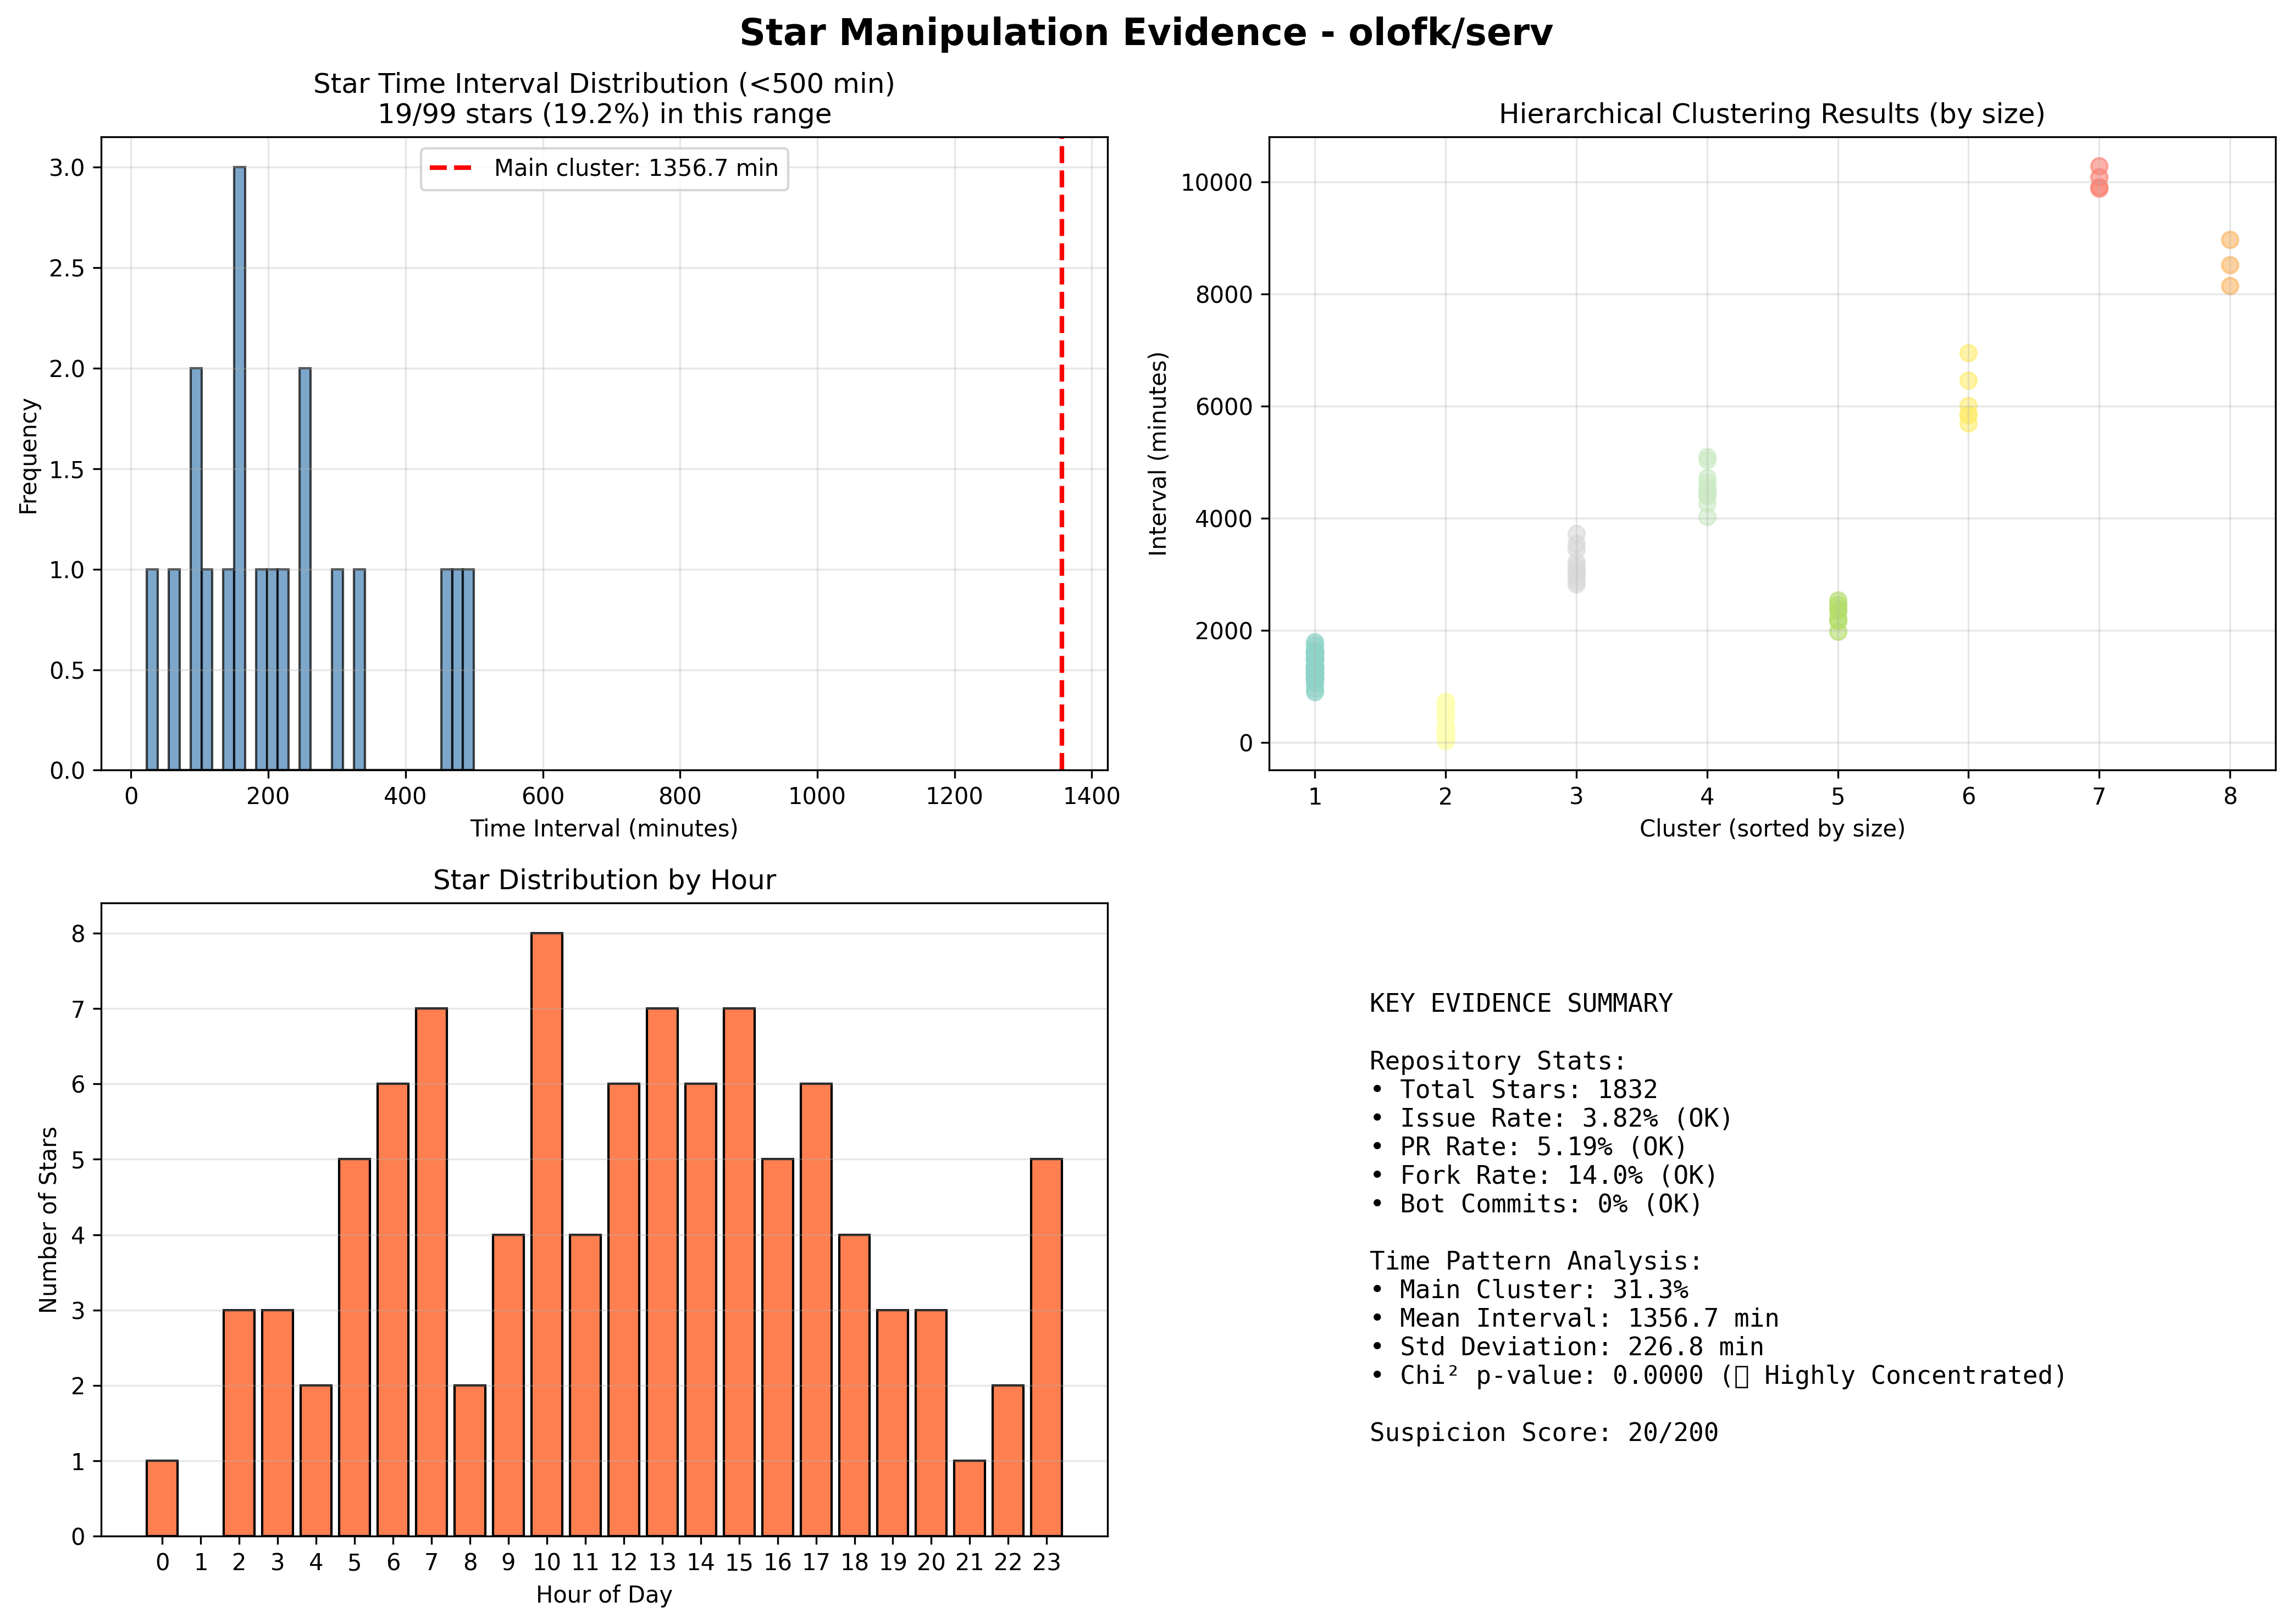This screenshot has height=1624, width=2292.
Task: Select the "Star Time Interval Distribution (<500 min)" title
Action: [x=604, y=83]
